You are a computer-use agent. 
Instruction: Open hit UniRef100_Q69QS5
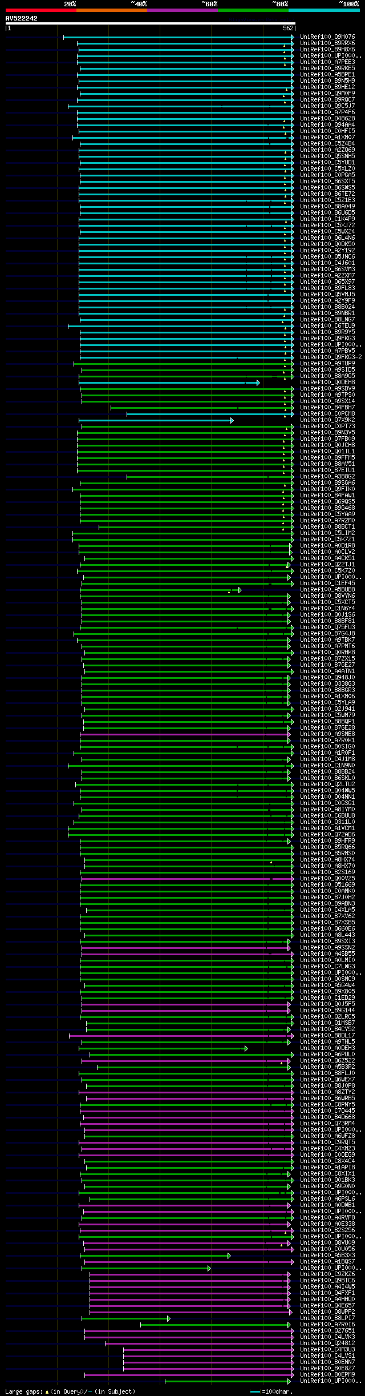(x=327, y=502)
